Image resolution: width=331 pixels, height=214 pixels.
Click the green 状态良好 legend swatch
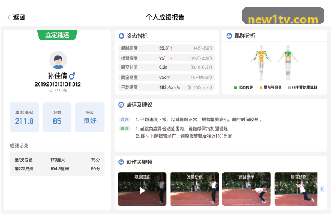236,88
